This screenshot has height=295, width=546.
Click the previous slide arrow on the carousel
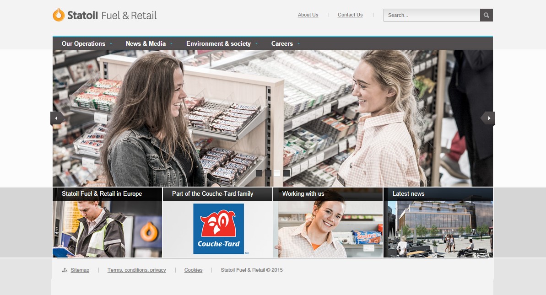tap(56, 118)
